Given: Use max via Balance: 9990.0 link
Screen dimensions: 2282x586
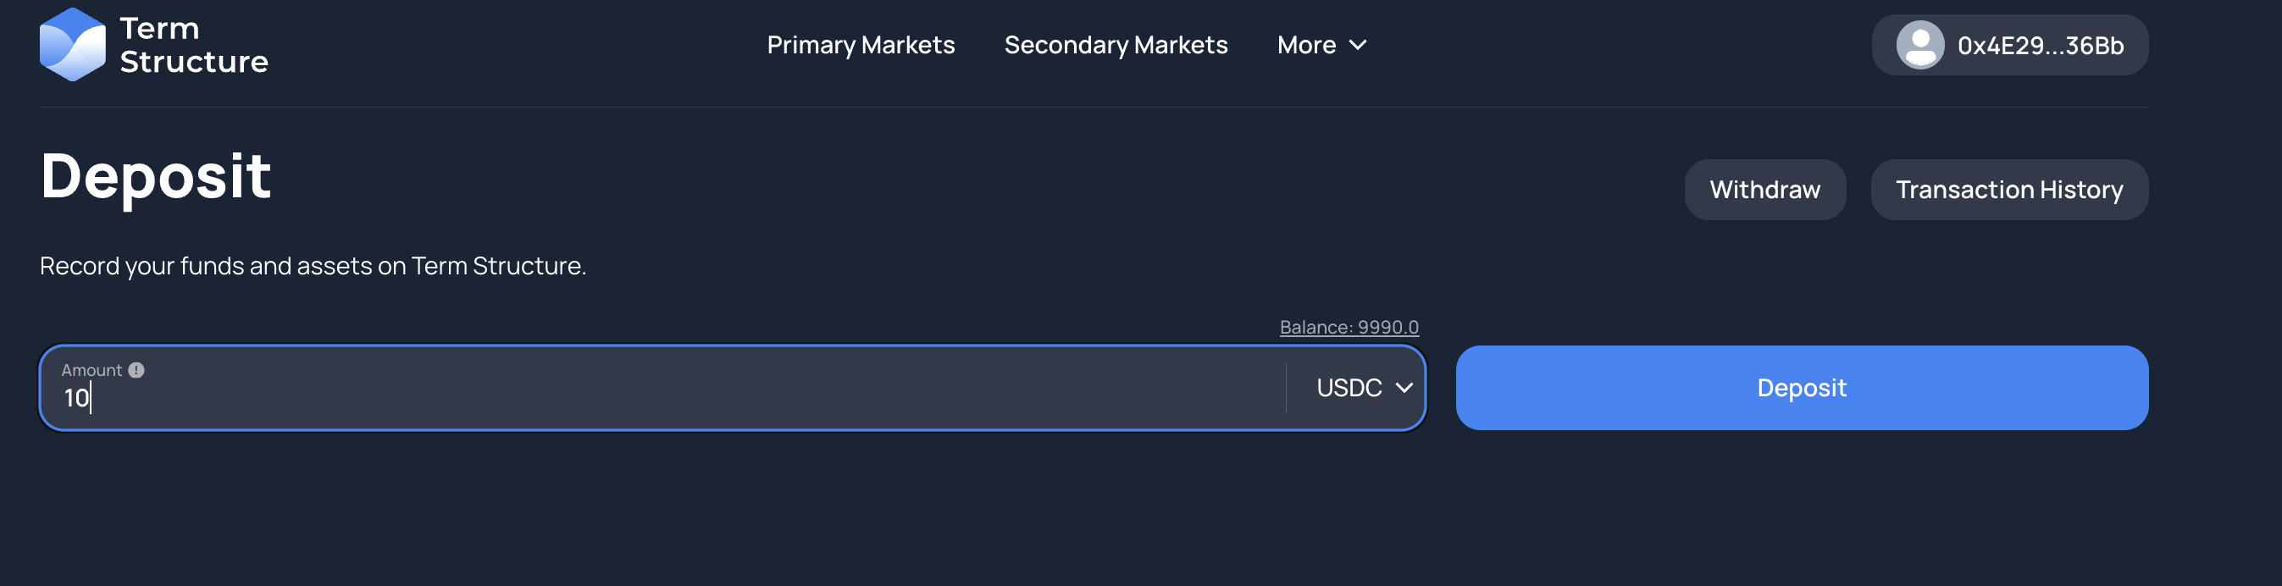Looking at the screenshot, I should (x=1349, y=328).
